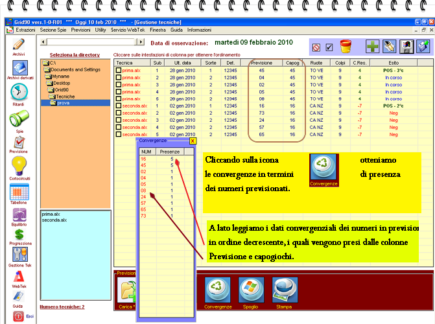
Task: Open the Ritardi clock icon
Action: 19,92
